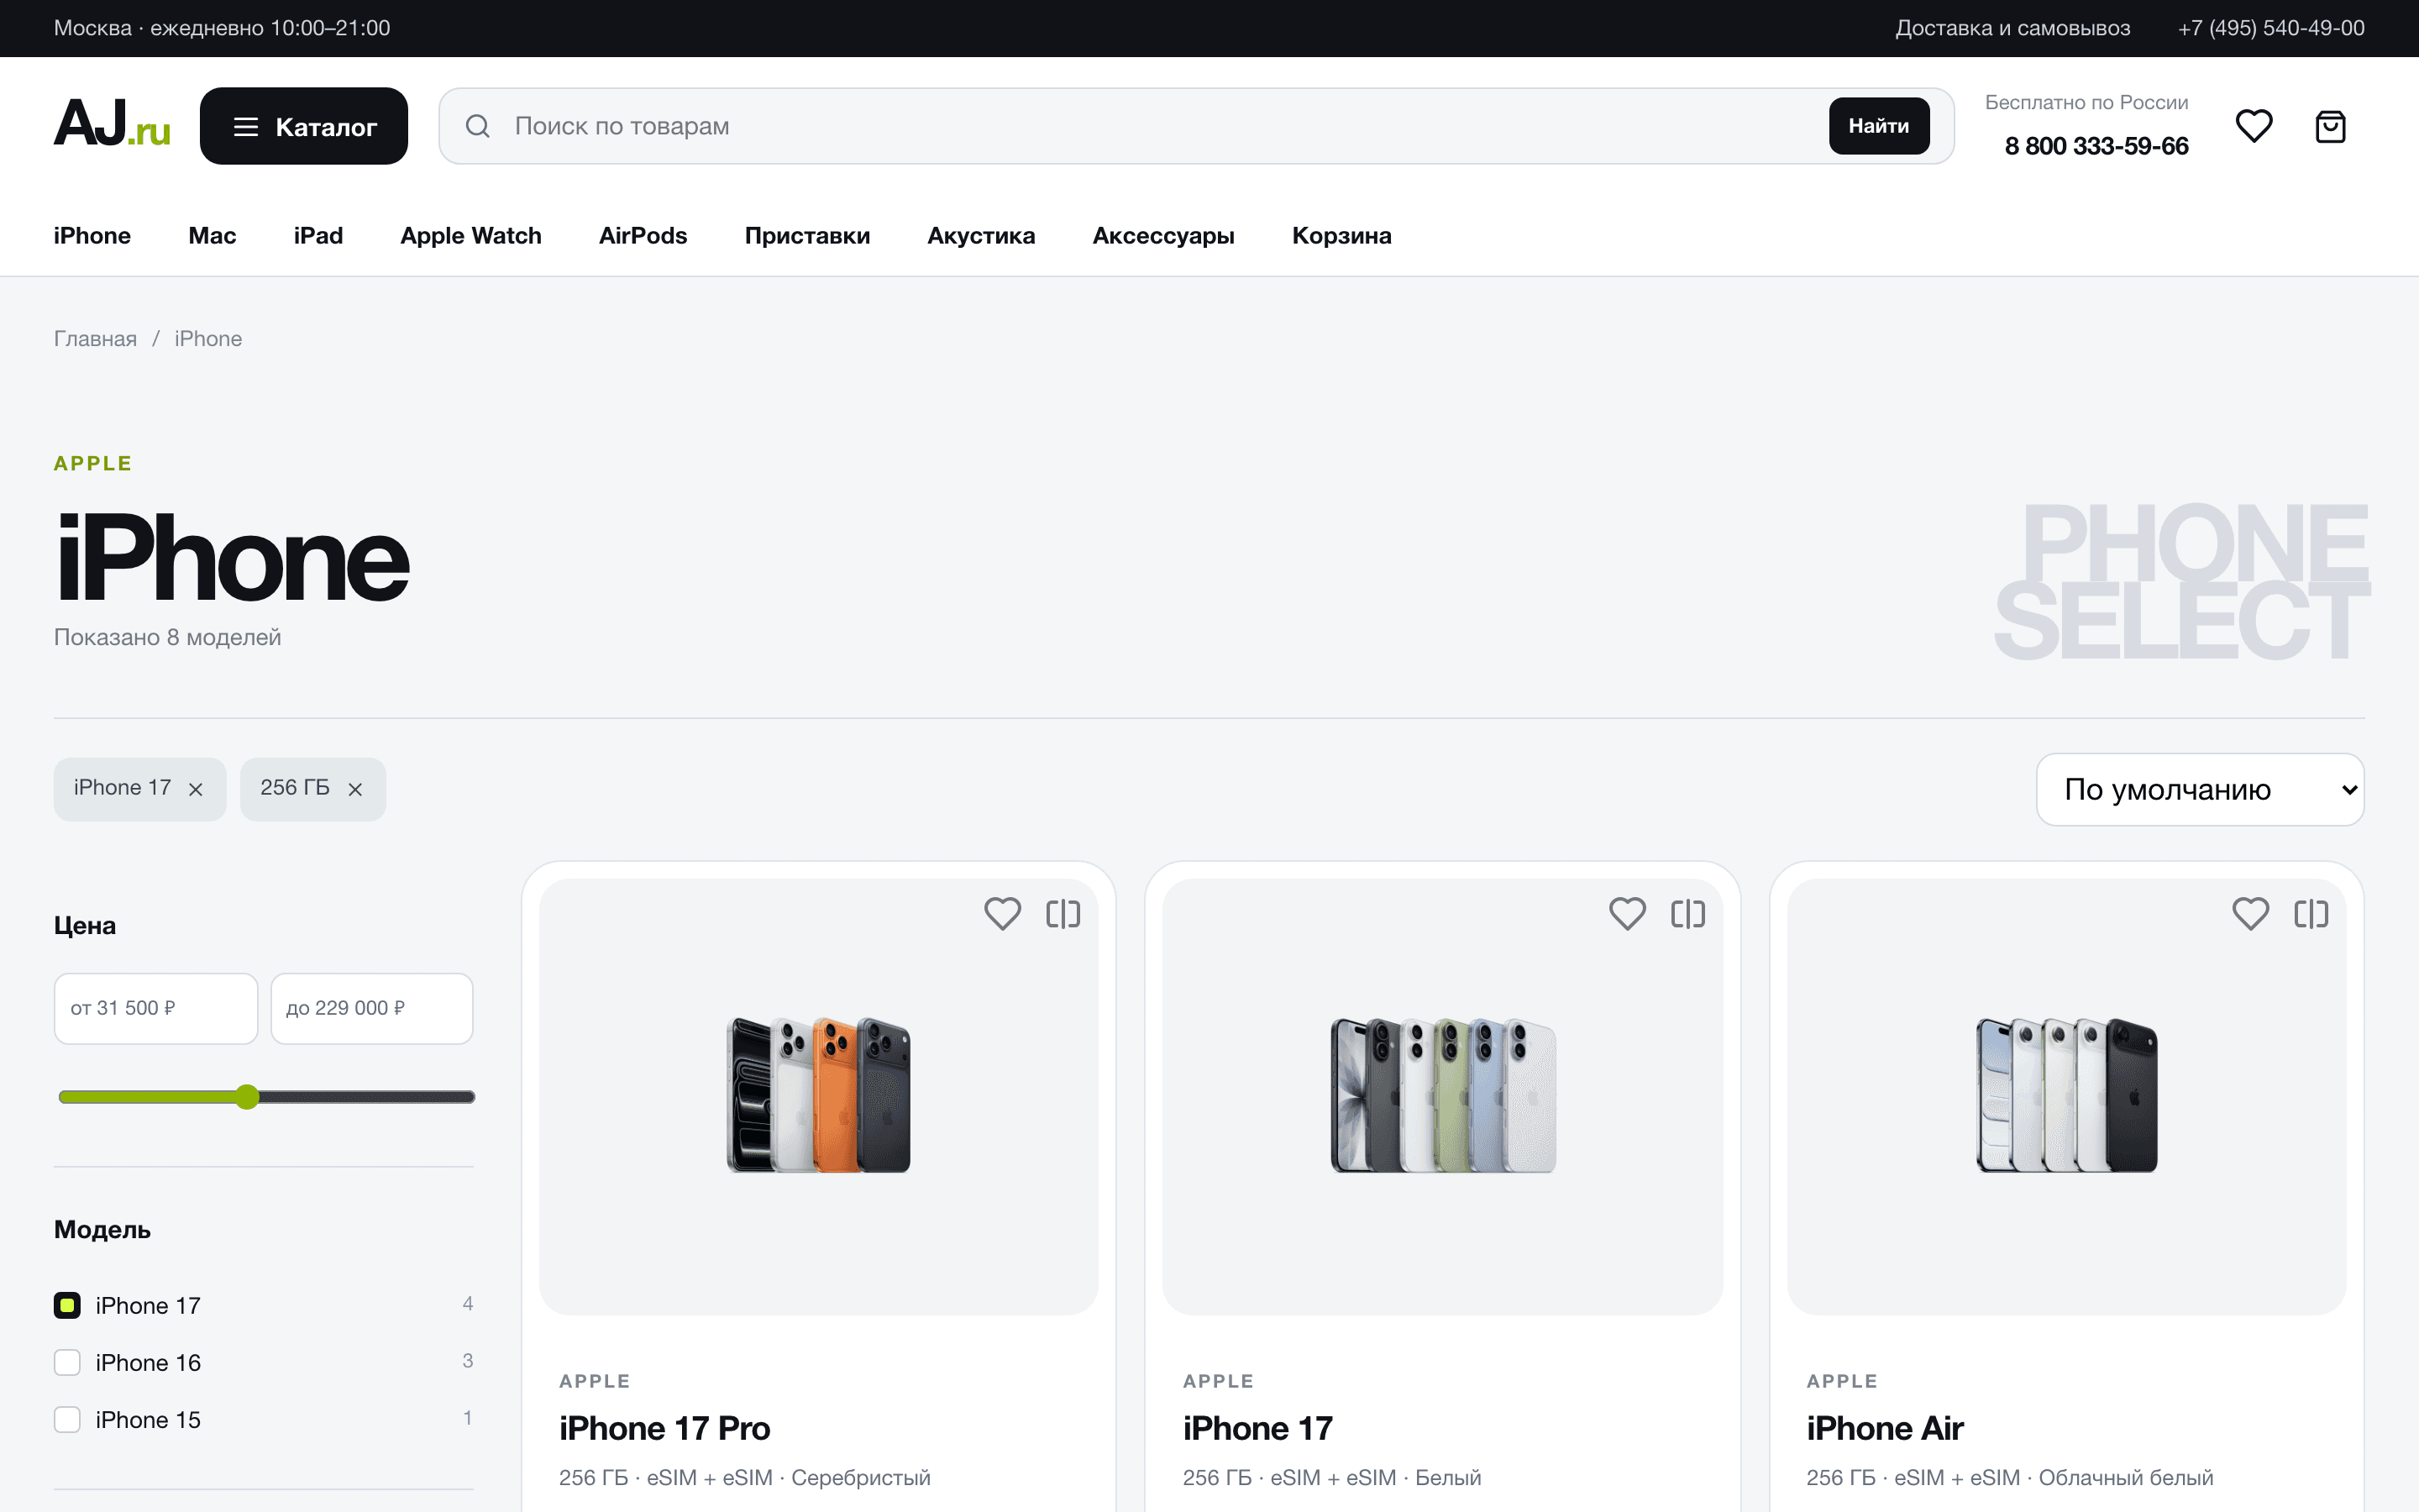Screen dimensions: 2419x1512
Task: Click the 8 800 333-59-66 phone number
Action: coord(2096,146)
